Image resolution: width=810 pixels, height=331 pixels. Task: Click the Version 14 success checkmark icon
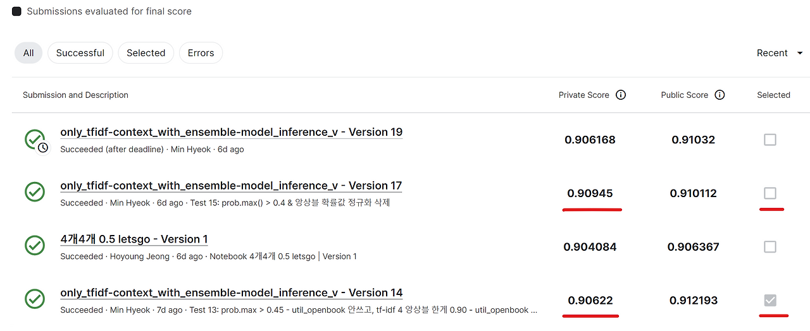(35, 299)
